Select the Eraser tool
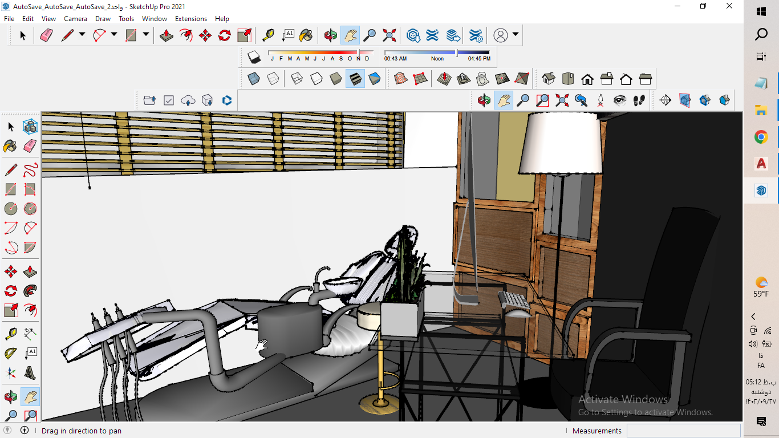 tap(46, 35)
